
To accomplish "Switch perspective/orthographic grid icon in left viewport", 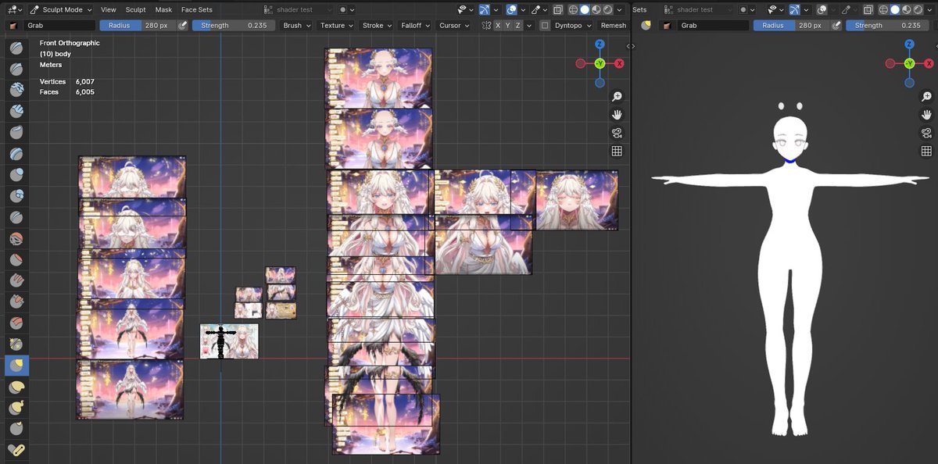I will (x=617, y=151).
